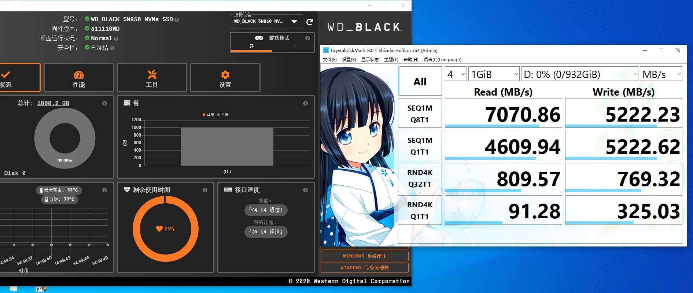Click the 99% remaining life gauge ring
This screenshot has width=693, height=293.
[166, 229]
